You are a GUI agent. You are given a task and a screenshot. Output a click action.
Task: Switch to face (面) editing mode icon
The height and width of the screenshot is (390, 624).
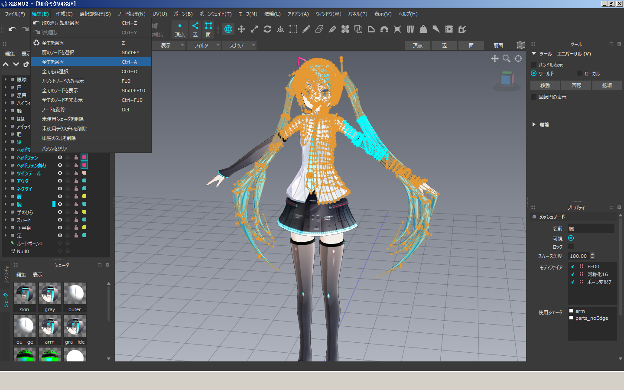point(208,29)
